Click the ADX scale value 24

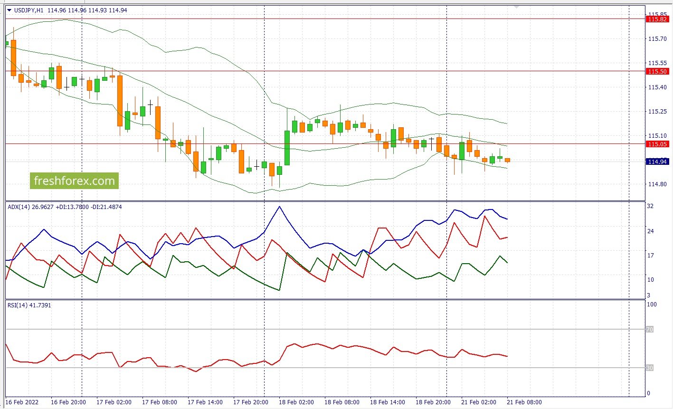tap(651, 231)
